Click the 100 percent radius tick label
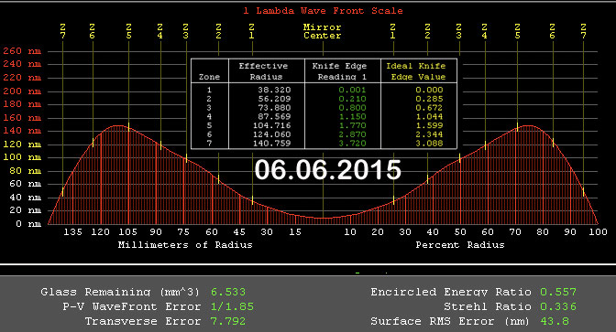The image size is (616, 332). tap(598, 232)
